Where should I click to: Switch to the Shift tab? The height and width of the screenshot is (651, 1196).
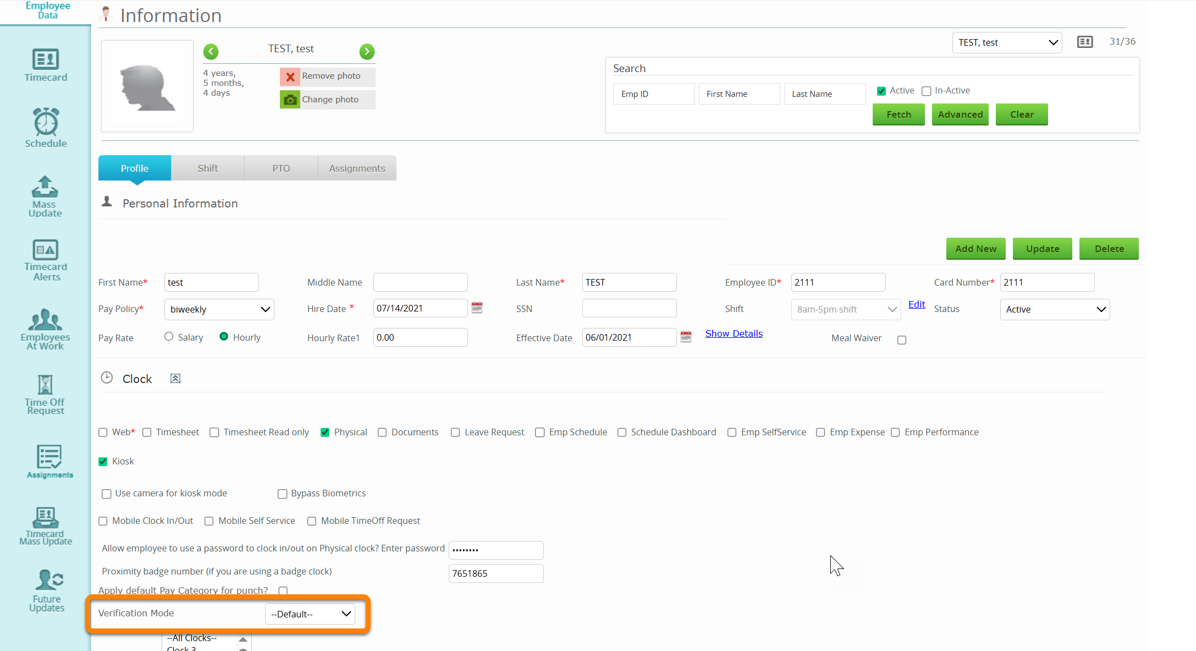(207, 168)
